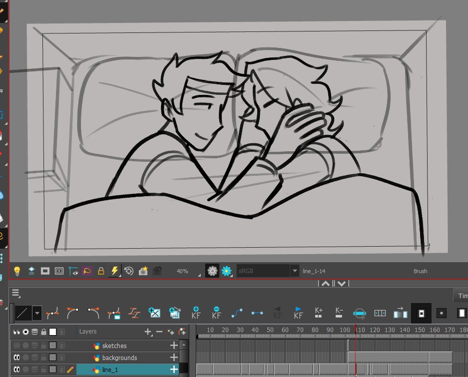Select the sketches layer
Viewport: 468px width, 377px height.
pyautogui.click(x=114, y=346)
